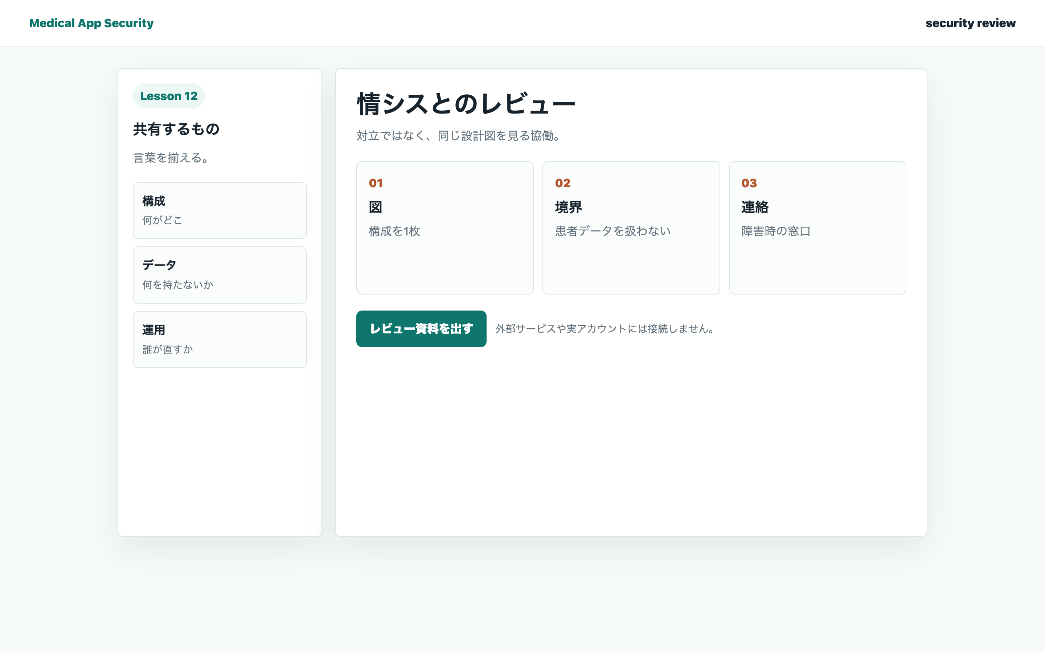Click the text 何を持たないか
This screenshot has width=1045, height=653.
(x=177, y=285)
